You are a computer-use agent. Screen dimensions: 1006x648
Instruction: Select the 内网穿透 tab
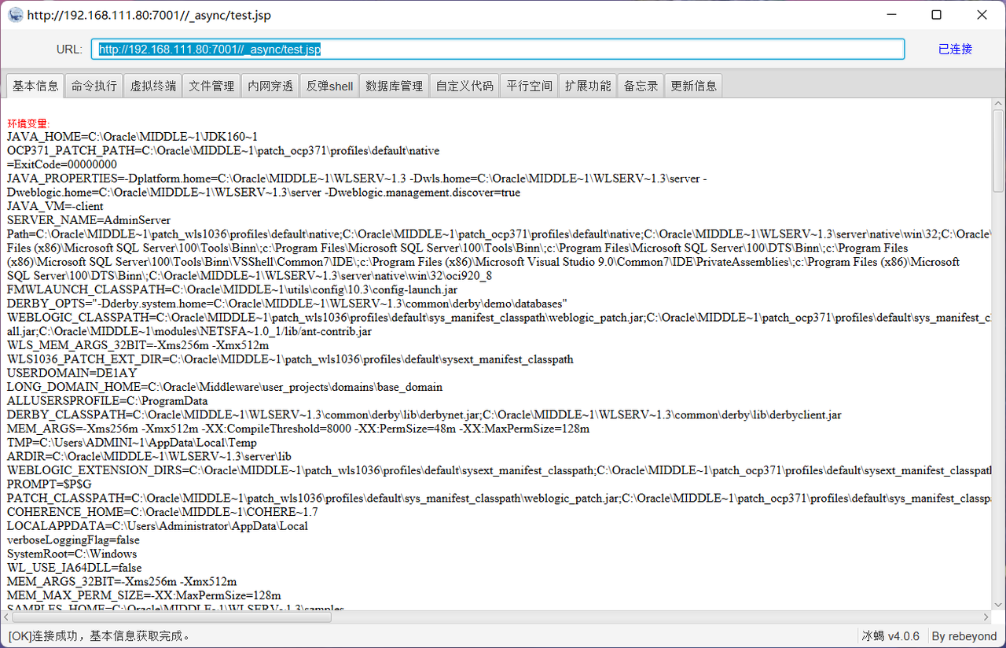(x=270, y=86)
